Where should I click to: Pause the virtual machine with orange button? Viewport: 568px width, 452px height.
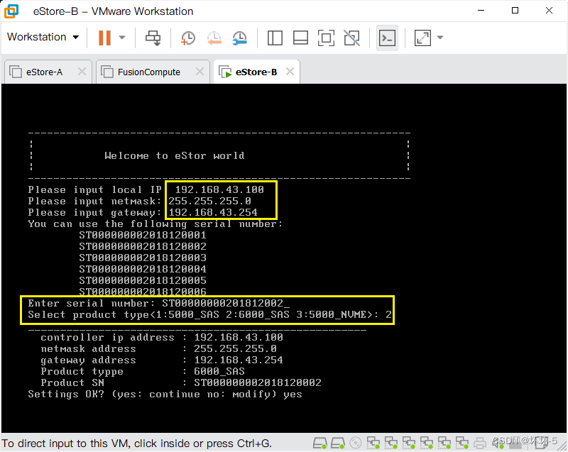(104, 38)
